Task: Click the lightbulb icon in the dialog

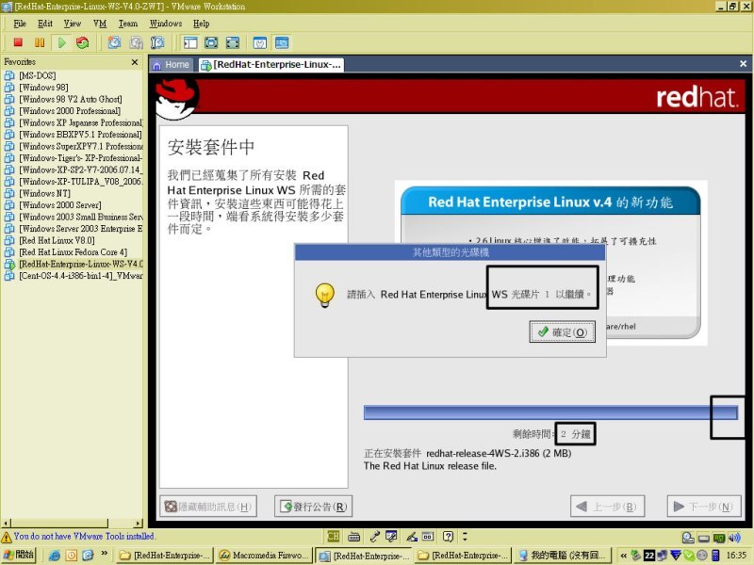Action: (x=324, y=295)
